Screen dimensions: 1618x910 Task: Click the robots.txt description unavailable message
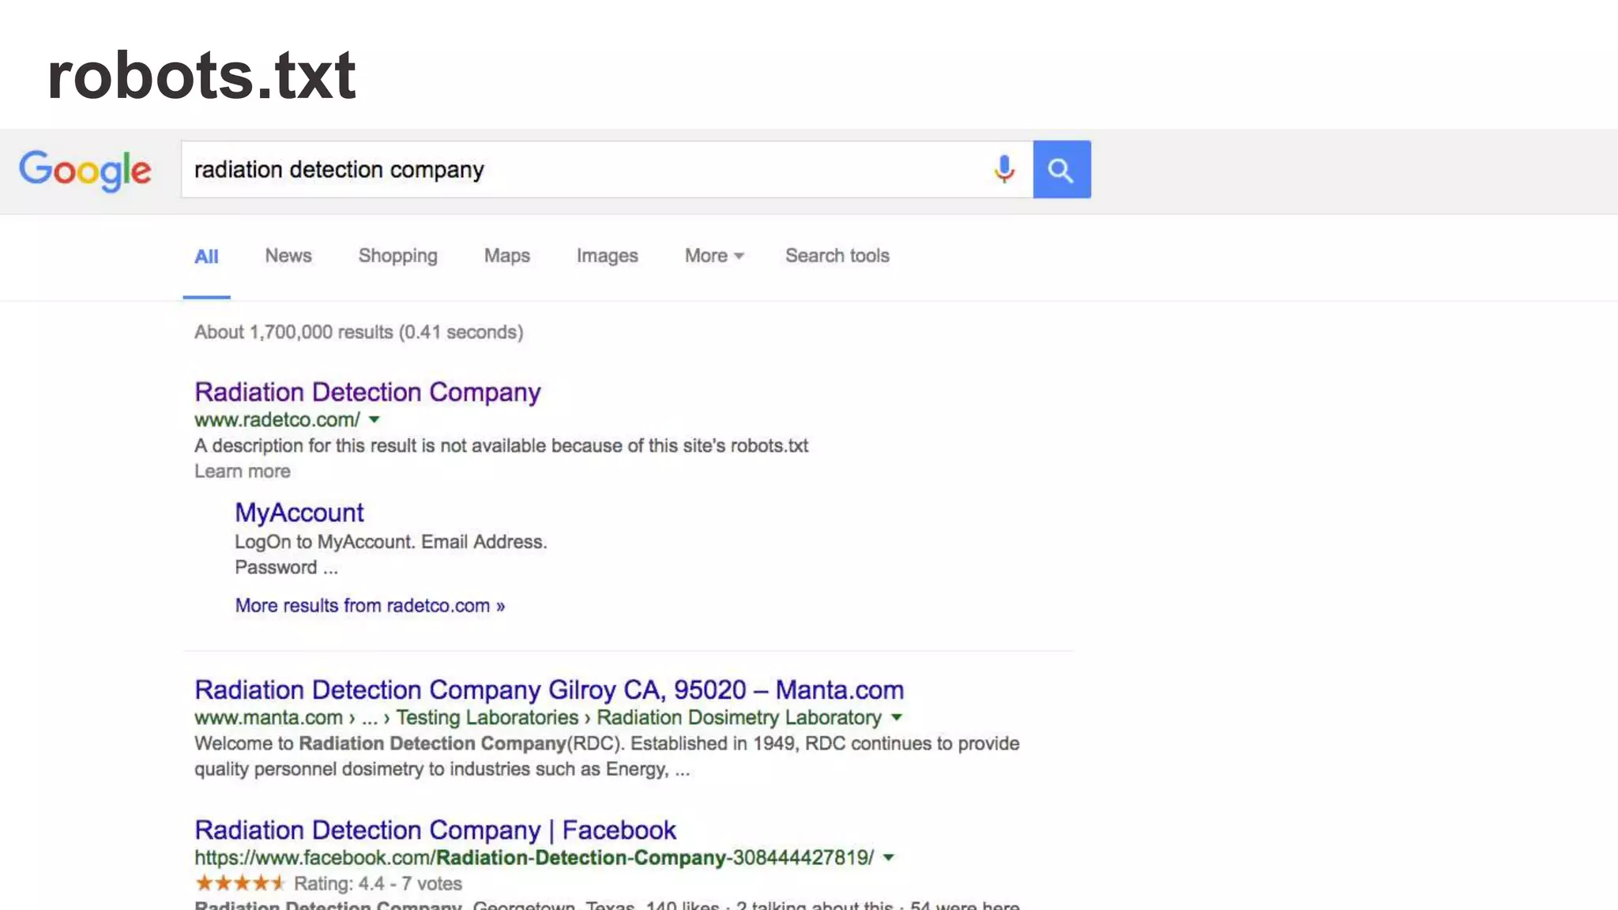pos(501,446)
